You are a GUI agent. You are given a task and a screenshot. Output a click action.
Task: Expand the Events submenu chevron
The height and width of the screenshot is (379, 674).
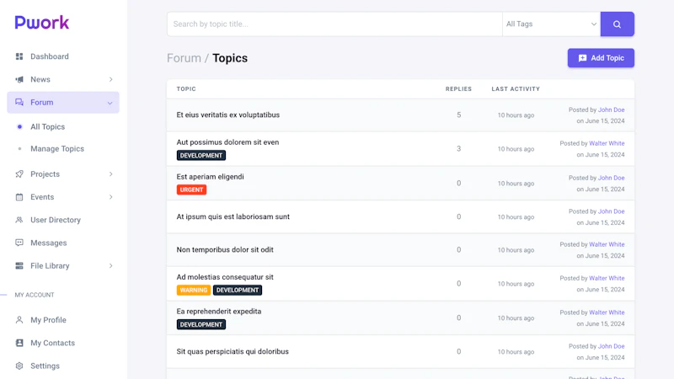(110, 197)
